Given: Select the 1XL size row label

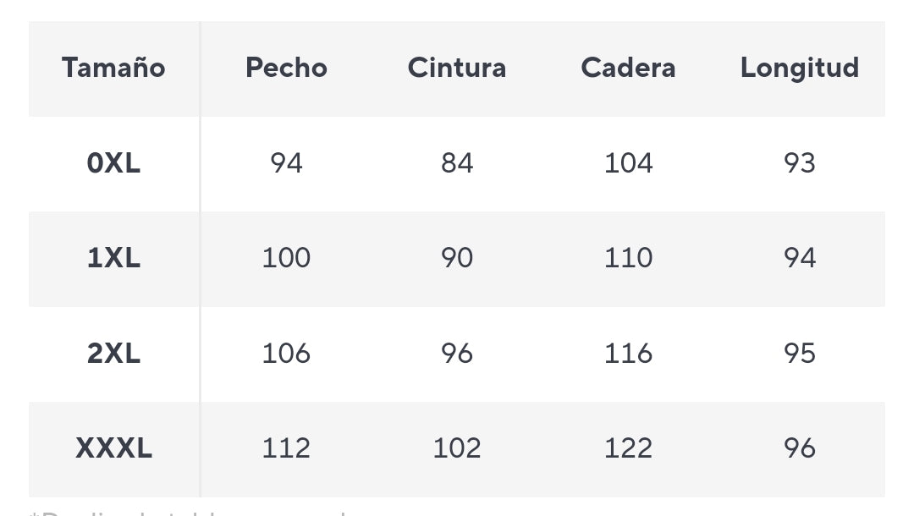Looking at the screenshot, I should pos(113,258).
